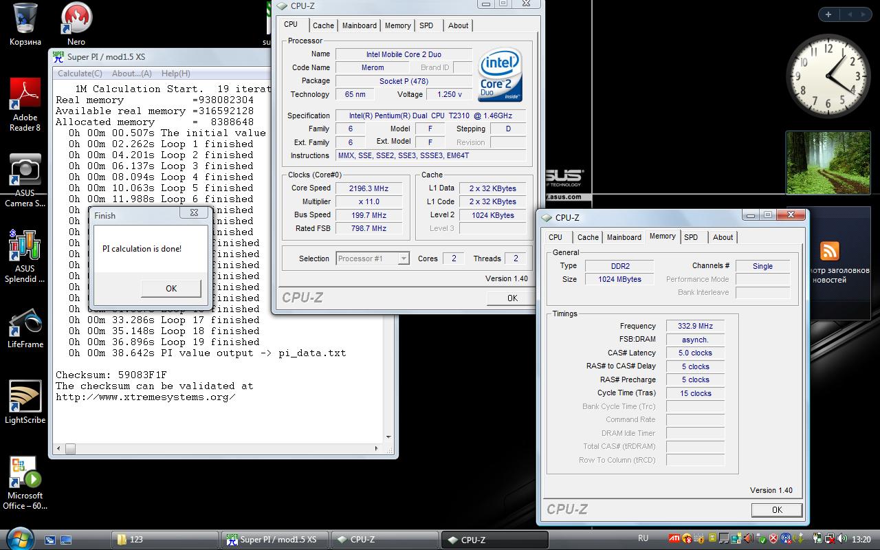Switch to Cache tab in top CPU-Z window
This screenshot has width=880, height=550.
[x=323, y=25]
